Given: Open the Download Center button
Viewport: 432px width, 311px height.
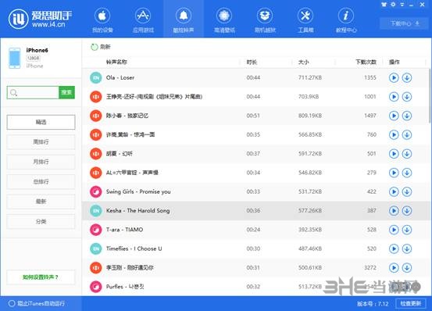Looking at the screenshot, I should coord(405,23).
